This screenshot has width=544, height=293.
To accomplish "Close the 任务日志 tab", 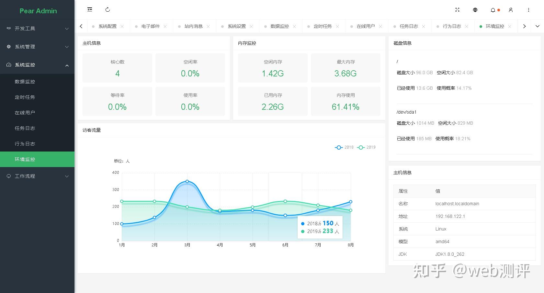I will [x=424, y=26].
